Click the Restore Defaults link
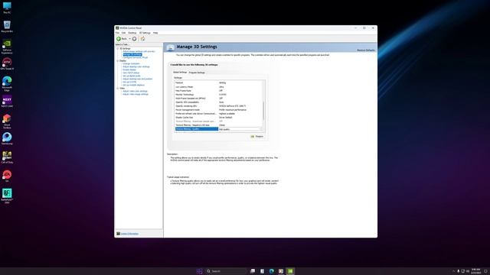The width and height of the screenshot is (490, 275). click(366, 50)
